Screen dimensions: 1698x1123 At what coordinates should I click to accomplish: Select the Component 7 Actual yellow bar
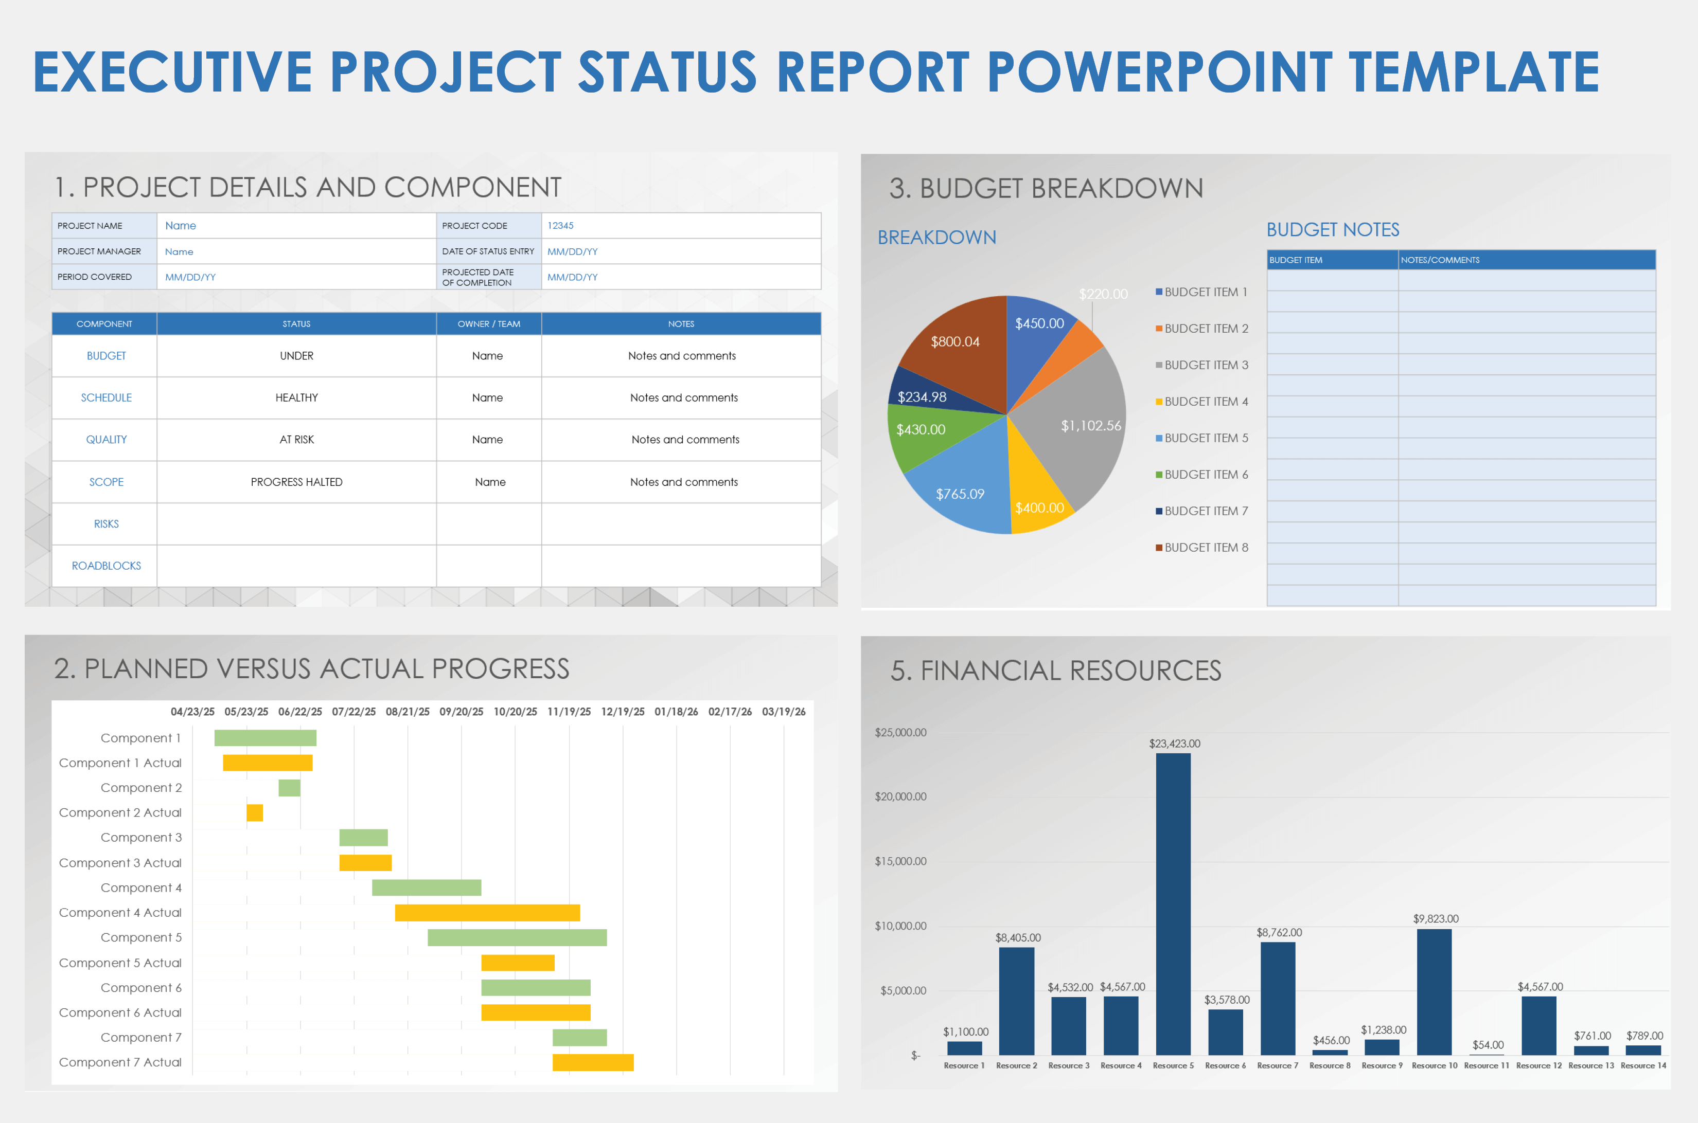593,1062
